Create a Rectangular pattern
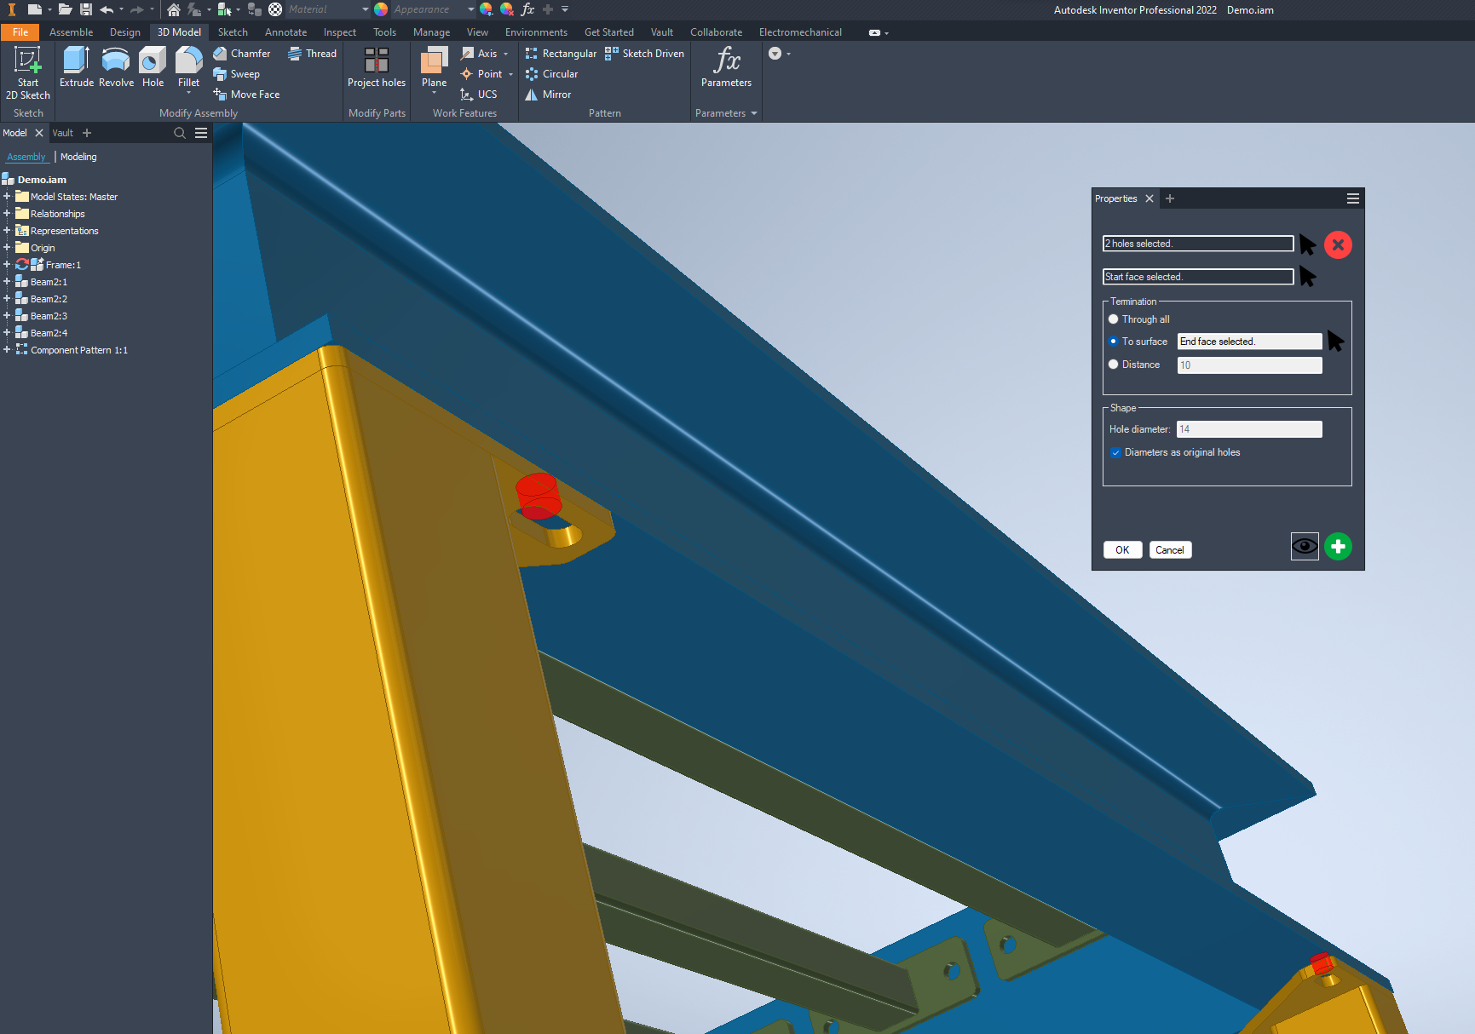This screenshot has height=1034, width=1475. 561,54
